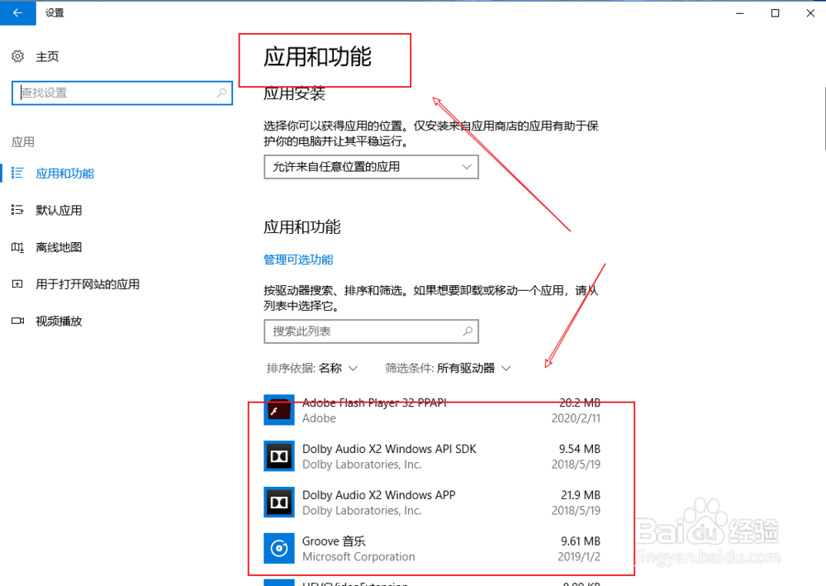Select 视频播放 in the sidebar
The image size is (826, 586).
click(59, 321)
